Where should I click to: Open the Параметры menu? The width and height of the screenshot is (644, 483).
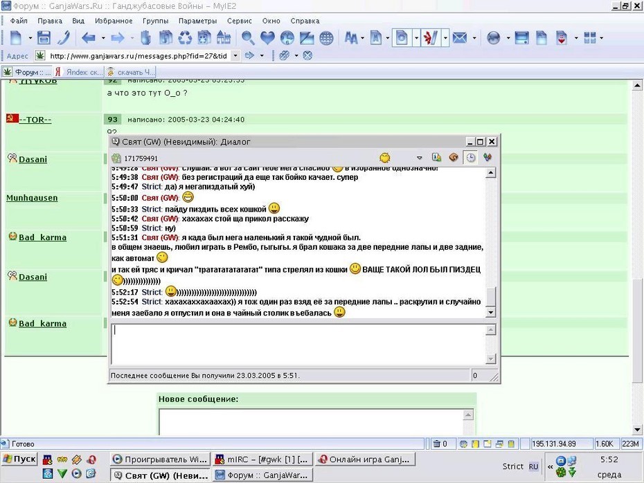[x=197, y=21]
